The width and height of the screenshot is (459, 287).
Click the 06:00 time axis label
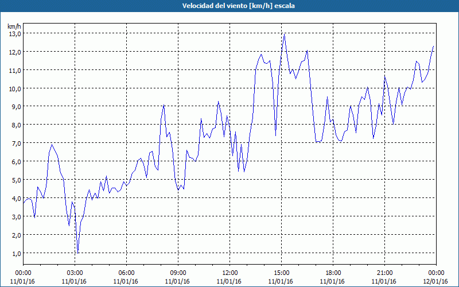click(126, 273)
